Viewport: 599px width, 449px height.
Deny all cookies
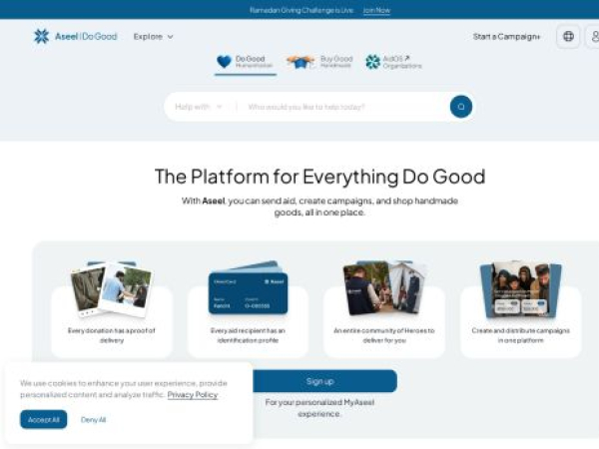click(x=93, y=419)
